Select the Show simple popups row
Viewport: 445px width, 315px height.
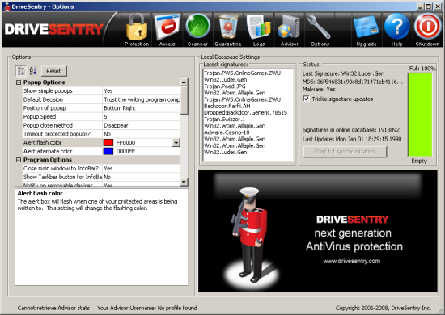[x=101, y=90]
